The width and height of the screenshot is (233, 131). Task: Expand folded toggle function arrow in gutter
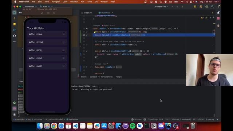coord(91,67)
